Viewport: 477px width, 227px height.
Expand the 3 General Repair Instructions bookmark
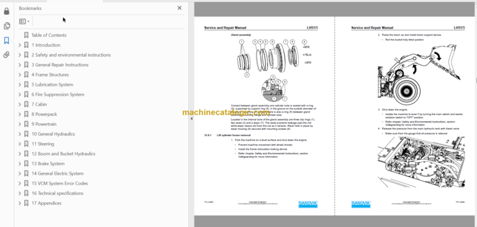click(x=20, y=65)
